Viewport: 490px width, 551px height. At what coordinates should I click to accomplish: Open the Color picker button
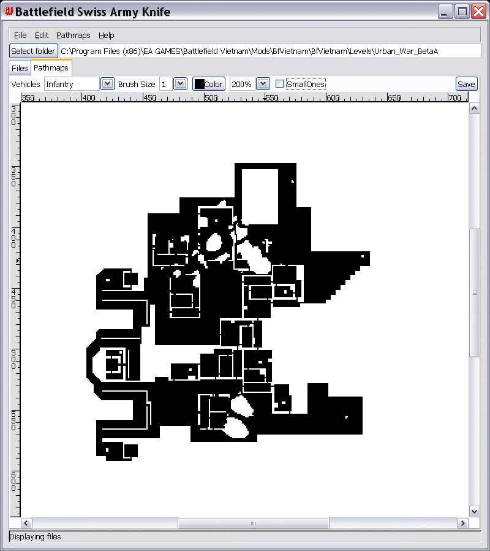click(209, 84)
